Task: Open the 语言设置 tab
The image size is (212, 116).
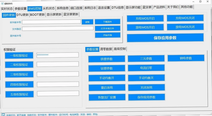Action: [x=104, y=8]
